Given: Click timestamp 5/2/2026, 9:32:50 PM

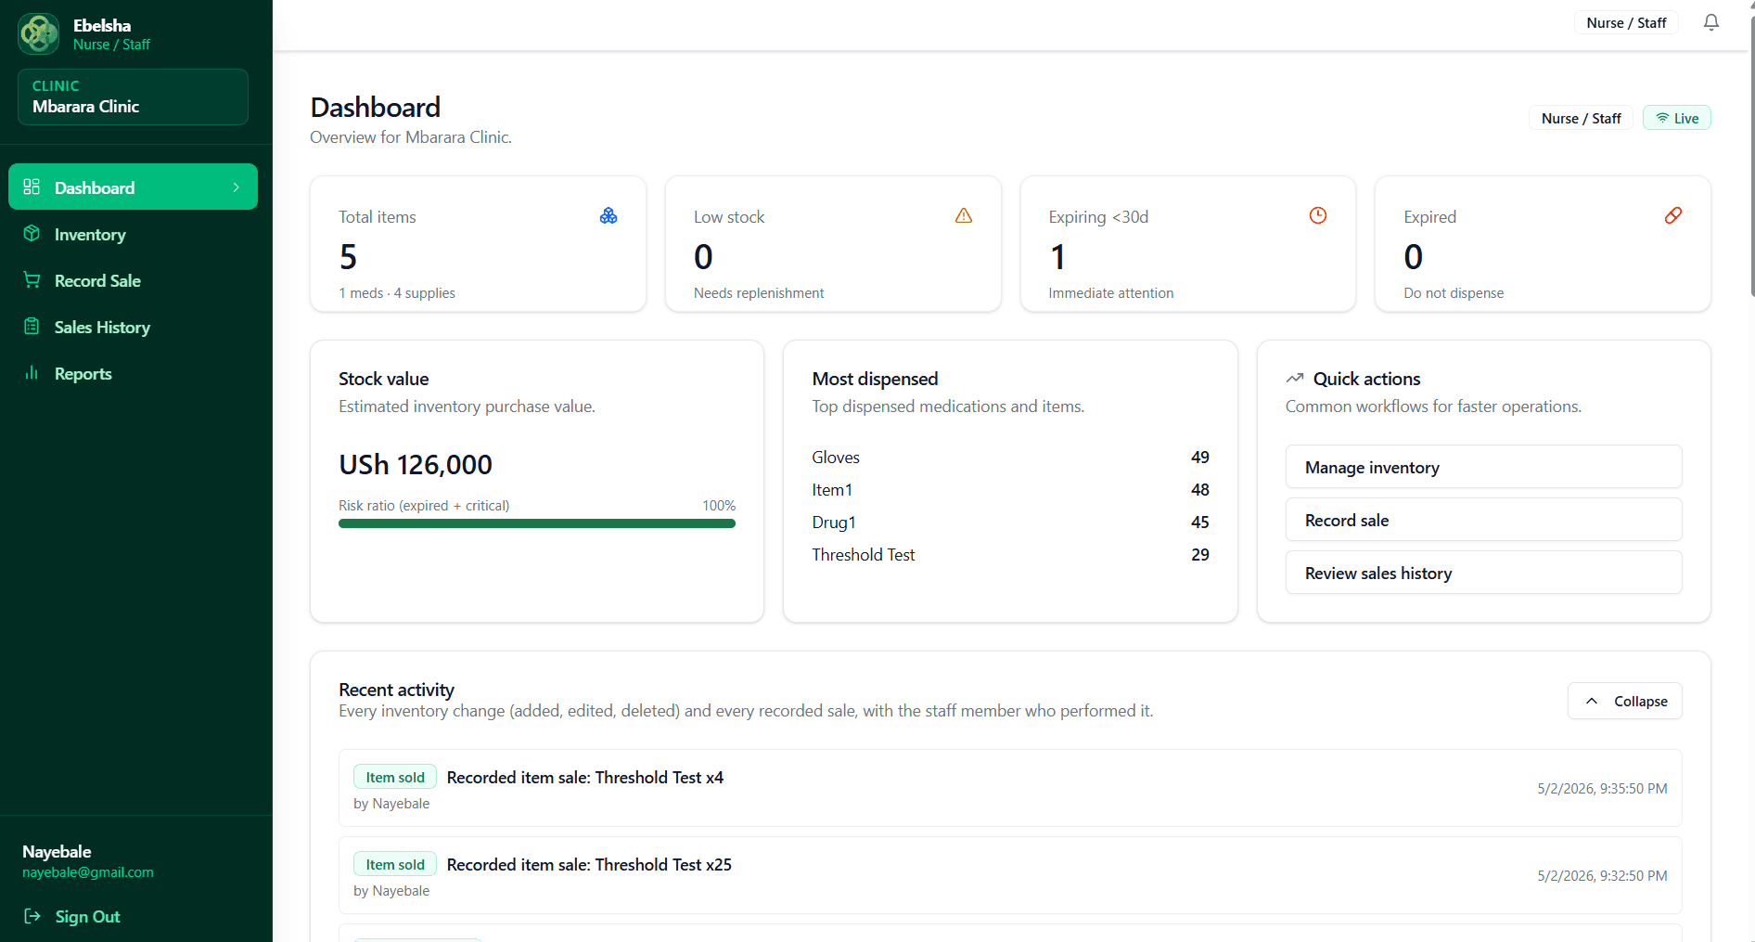Looking at the screenshot, I should [x=1602, y=875].
